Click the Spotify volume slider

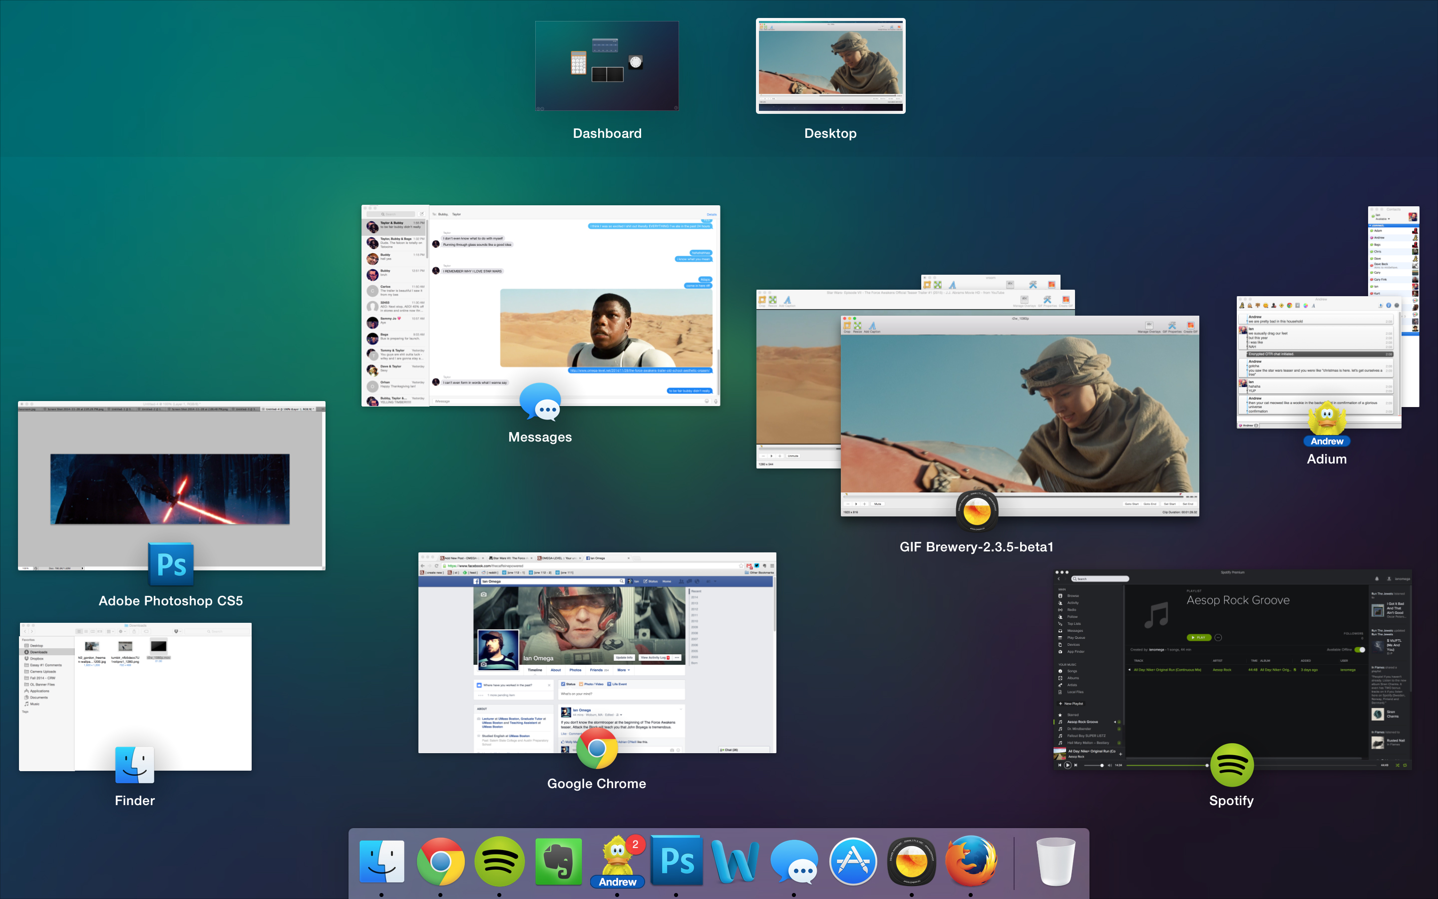(x=1093, y=765)
